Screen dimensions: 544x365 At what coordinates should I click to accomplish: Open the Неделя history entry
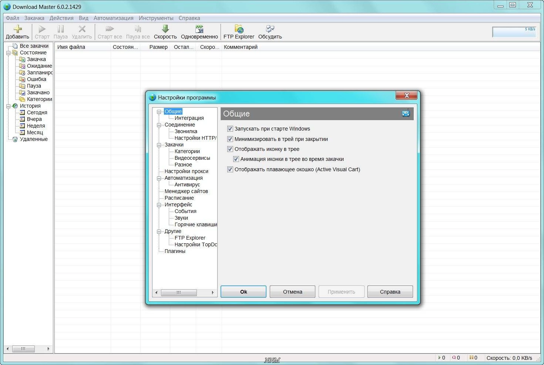(36, 126)
